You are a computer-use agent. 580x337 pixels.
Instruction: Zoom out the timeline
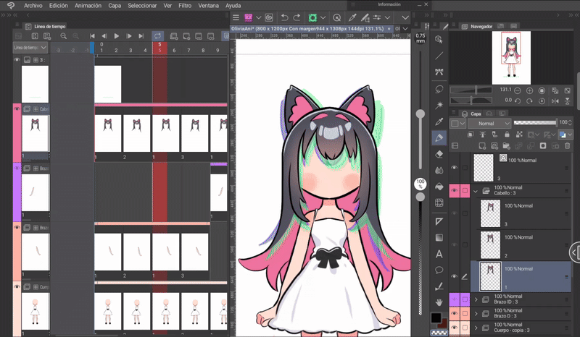[64, 36]
